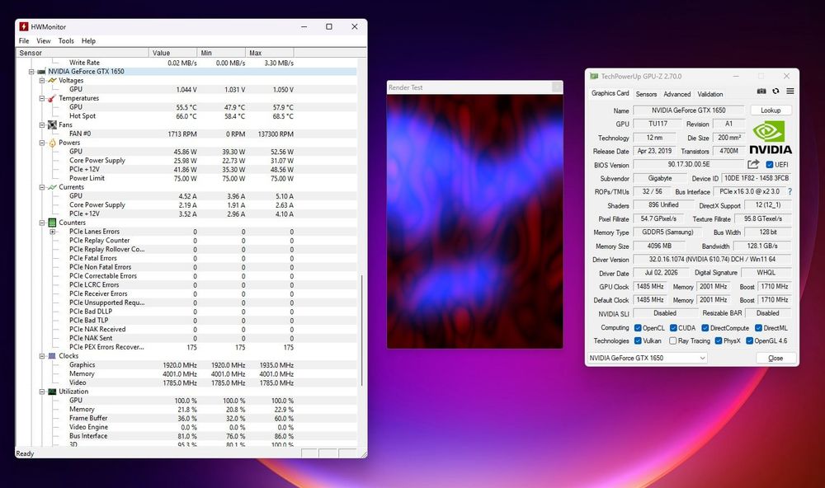Click the BIOS export share icon
Image resolution: width=825 pixels, height=488 pixels.
pyautogui.click(x=753, y=164)
